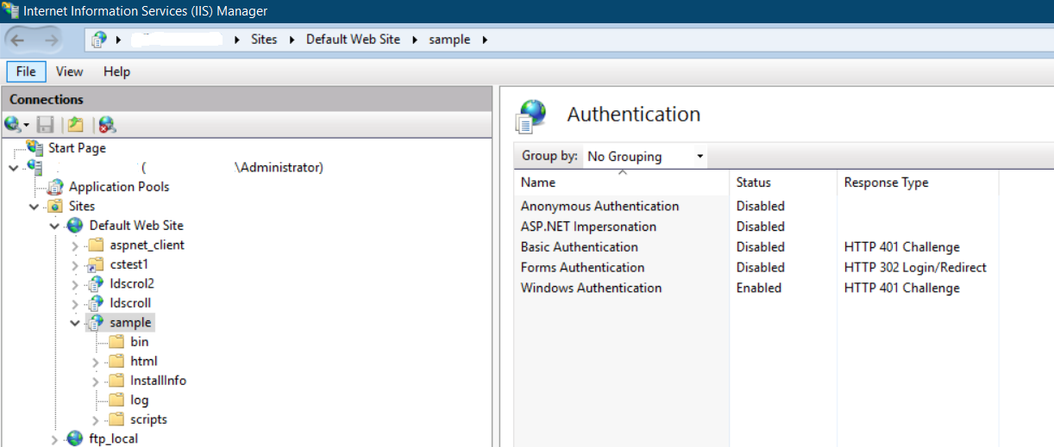Screen dimensions: 1054x447
Task: Open the Group by No Grouping dropdown
Action: point(644,157)
